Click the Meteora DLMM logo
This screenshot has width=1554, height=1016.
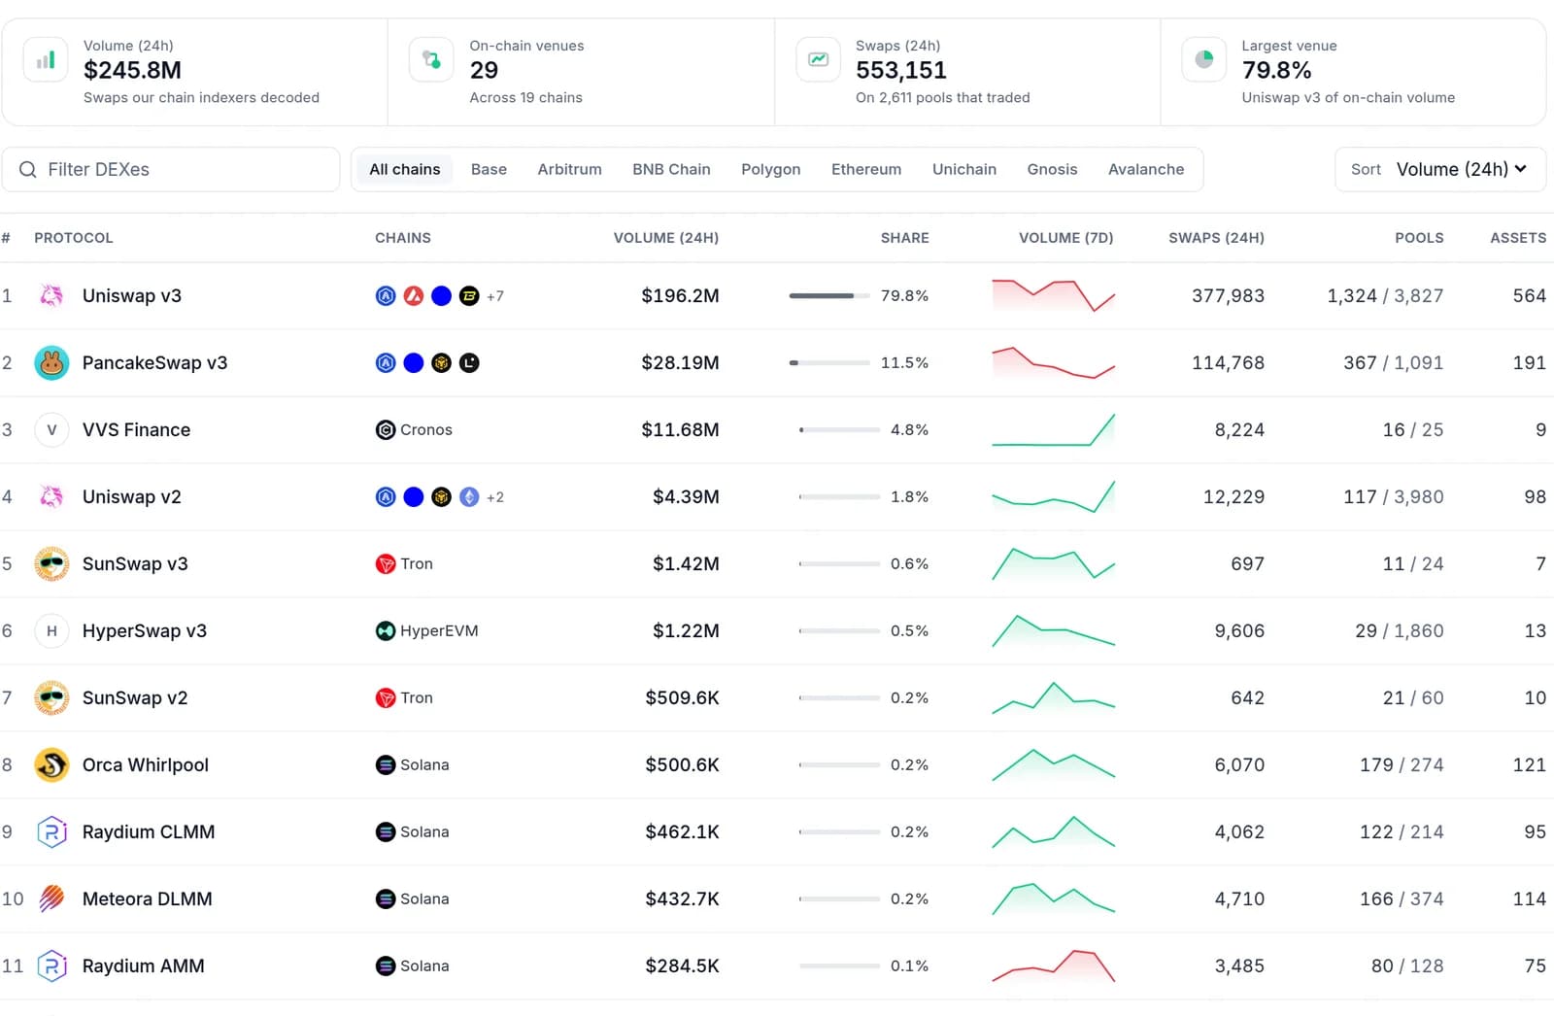51,899
